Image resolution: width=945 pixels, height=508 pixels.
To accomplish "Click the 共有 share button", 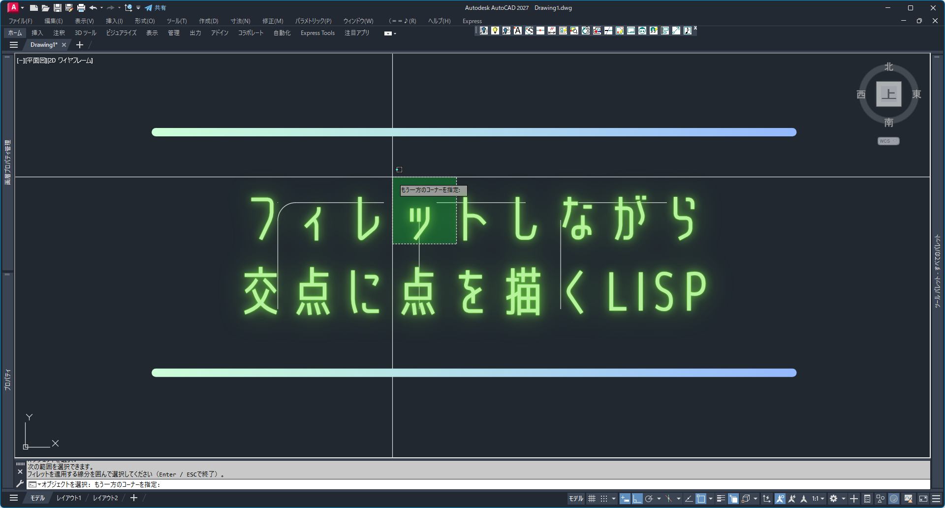I will pyautogui.click(x=156, y=8).
